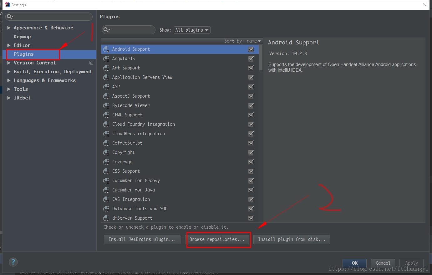Click the AspectJ Support plugin icon
Image resolution: width=432 pixels, height=275 pixels.
click(x=106, y=96)
